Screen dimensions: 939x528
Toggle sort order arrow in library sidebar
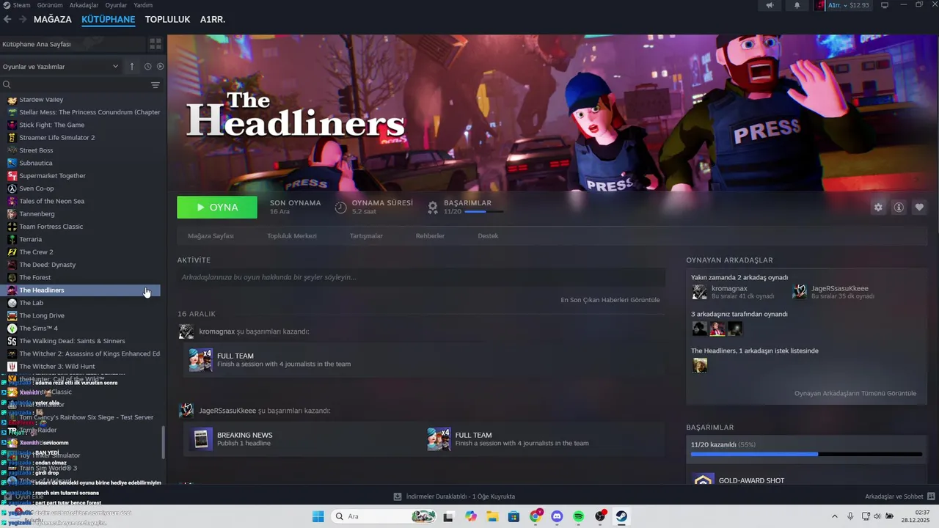click(x=132, y=67)
